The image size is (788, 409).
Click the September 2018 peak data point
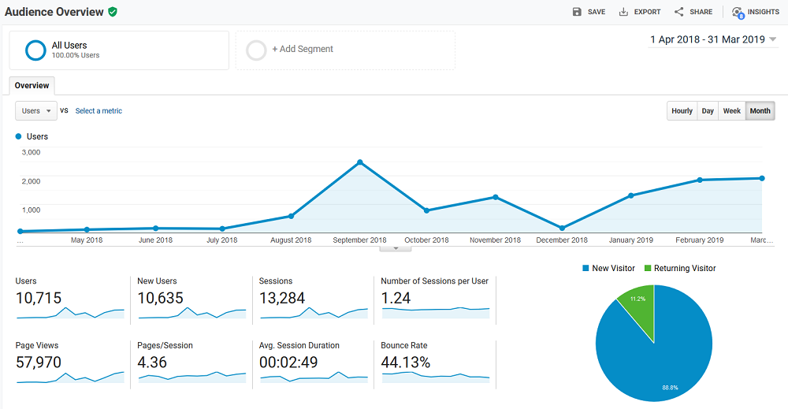click(x=360, y=162)
